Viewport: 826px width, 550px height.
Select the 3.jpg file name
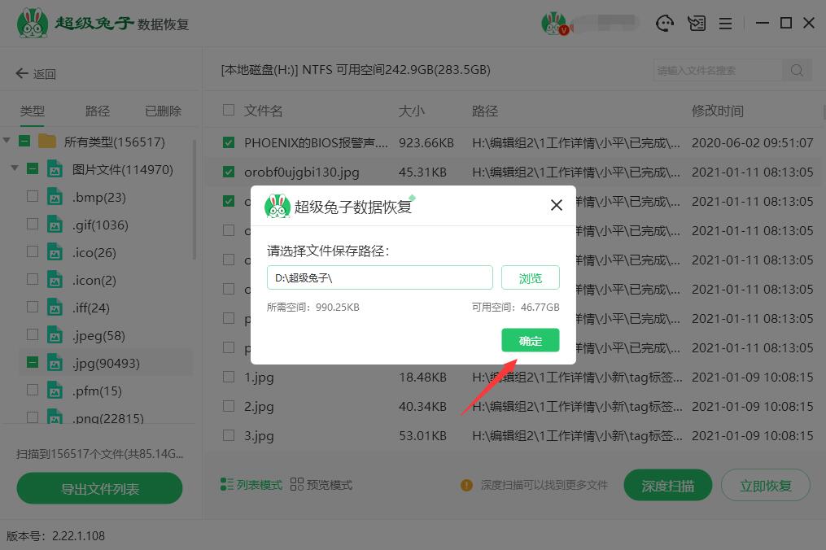point(259,435)
